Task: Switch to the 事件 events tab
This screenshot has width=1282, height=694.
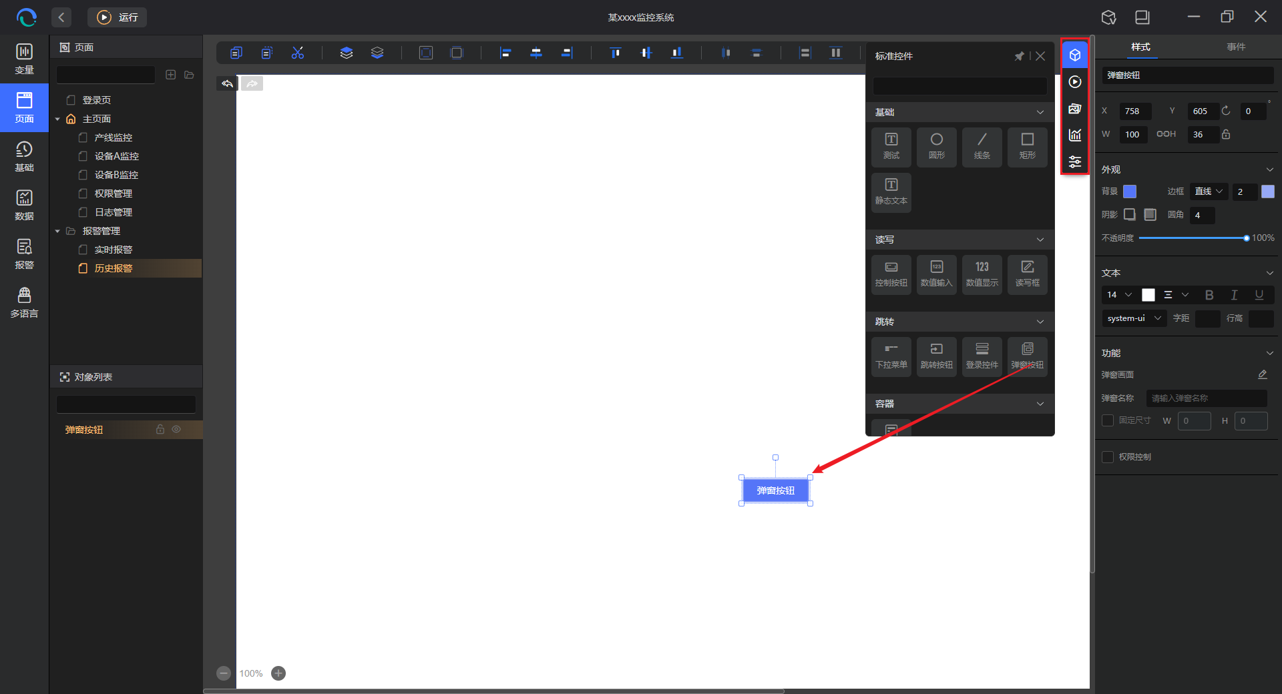Action: (1236, 47)
